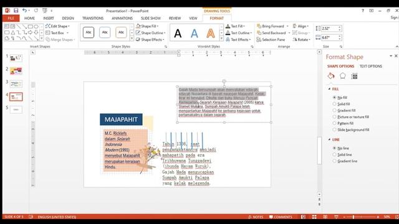The width and height of the screenshot is (399, 224).
Task: Select Solid fill option
Action: [341, 104]
